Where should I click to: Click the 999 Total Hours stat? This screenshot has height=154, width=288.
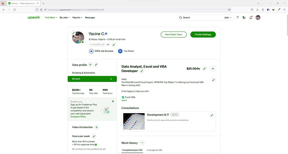107,91
